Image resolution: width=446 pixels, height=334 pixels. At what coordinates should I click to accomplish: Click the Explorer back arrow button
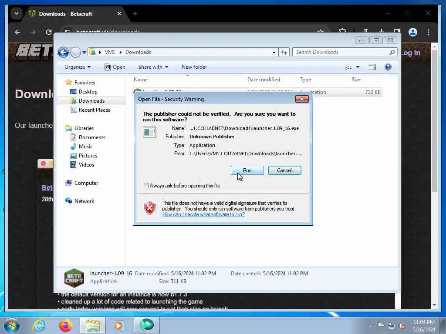pos(63,52)
